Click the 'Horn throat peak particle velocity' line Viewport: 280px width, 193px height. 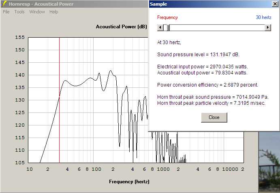[x=212, y=103]
